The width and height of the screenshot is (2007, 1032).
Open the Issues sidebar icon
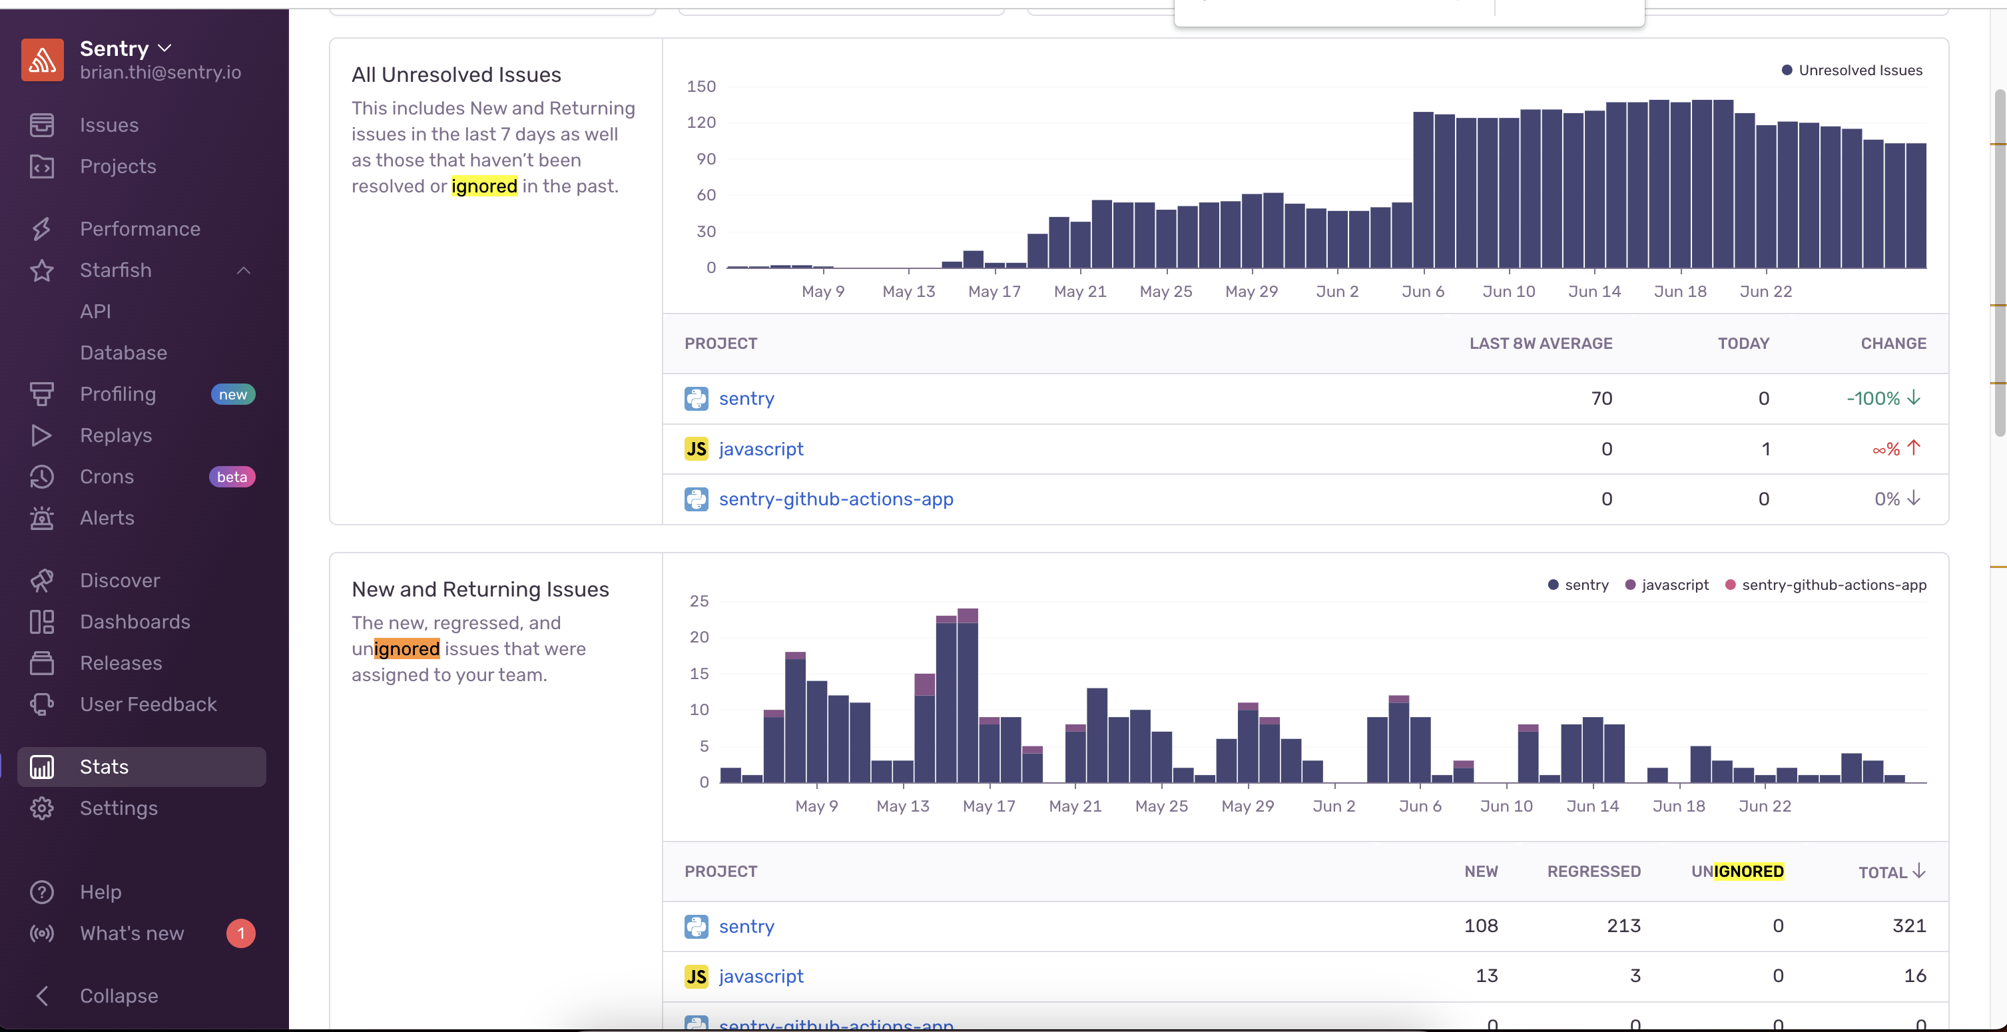(x=41, y=125)
